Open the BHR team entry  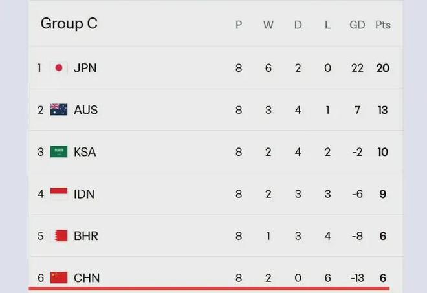coord(85,235)
